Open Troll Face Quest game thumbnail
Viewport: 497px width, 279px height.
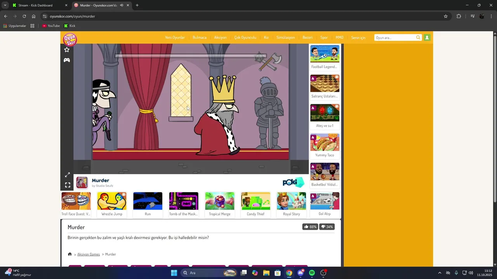point(76,204)
